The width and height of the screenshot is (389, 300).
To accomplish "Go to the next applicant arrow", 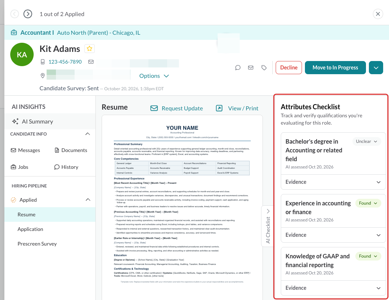I will (x=28, y=14).
